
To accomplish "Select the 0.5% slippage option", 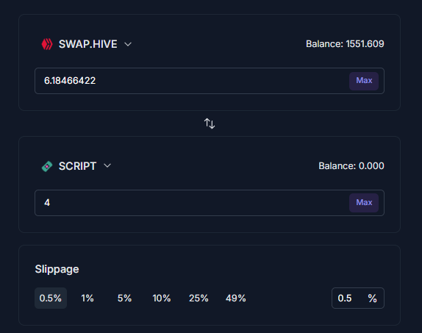I will [51, 298].
